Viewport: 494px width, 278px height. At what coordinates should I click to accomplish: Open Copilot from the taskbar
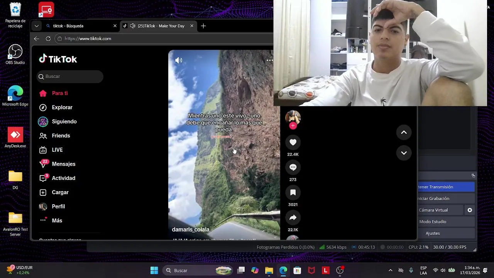(x=255, y=270)
